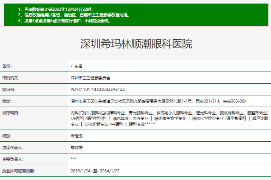Click the departments text starting 内科(门诊)
The width and height of the screenshot is (271, 180).
click(x=169, y=118)
